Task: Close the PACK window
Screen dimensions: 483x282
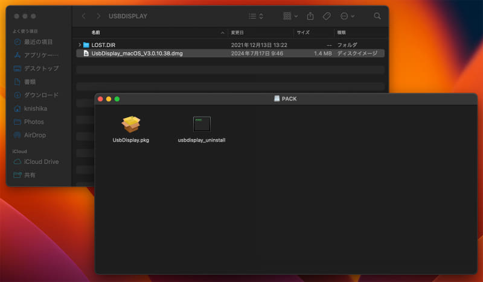Action: (100, 99)
